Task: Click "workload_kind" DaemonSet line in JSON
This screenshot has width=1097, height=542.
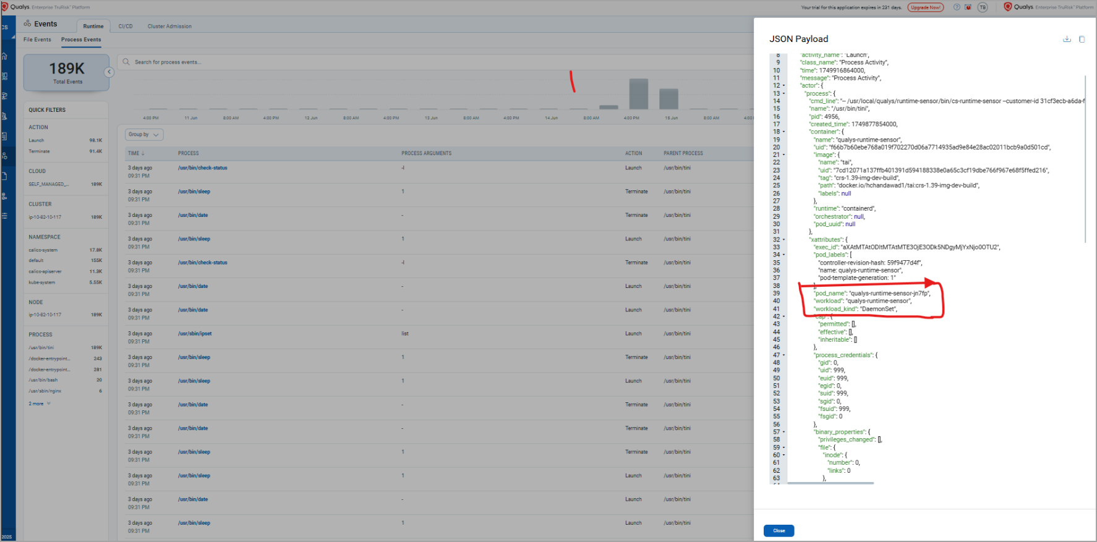Action: tap(855, 309)
